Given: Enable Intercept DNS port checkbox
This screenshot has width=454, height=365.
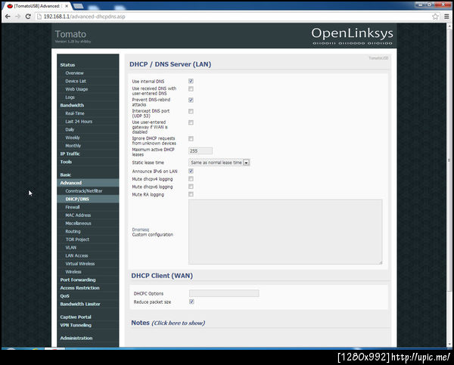Looking at the screenshot, I should click(191, 111).
